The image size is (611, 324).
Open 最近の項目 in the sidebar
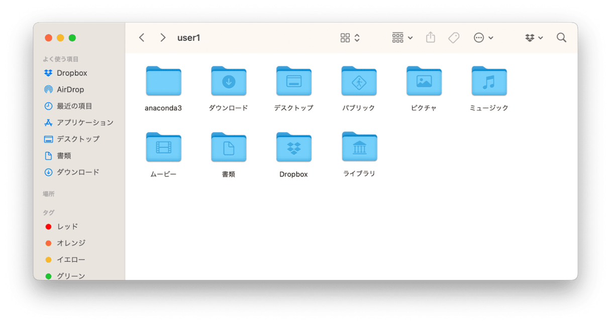[x=74, y=106]
